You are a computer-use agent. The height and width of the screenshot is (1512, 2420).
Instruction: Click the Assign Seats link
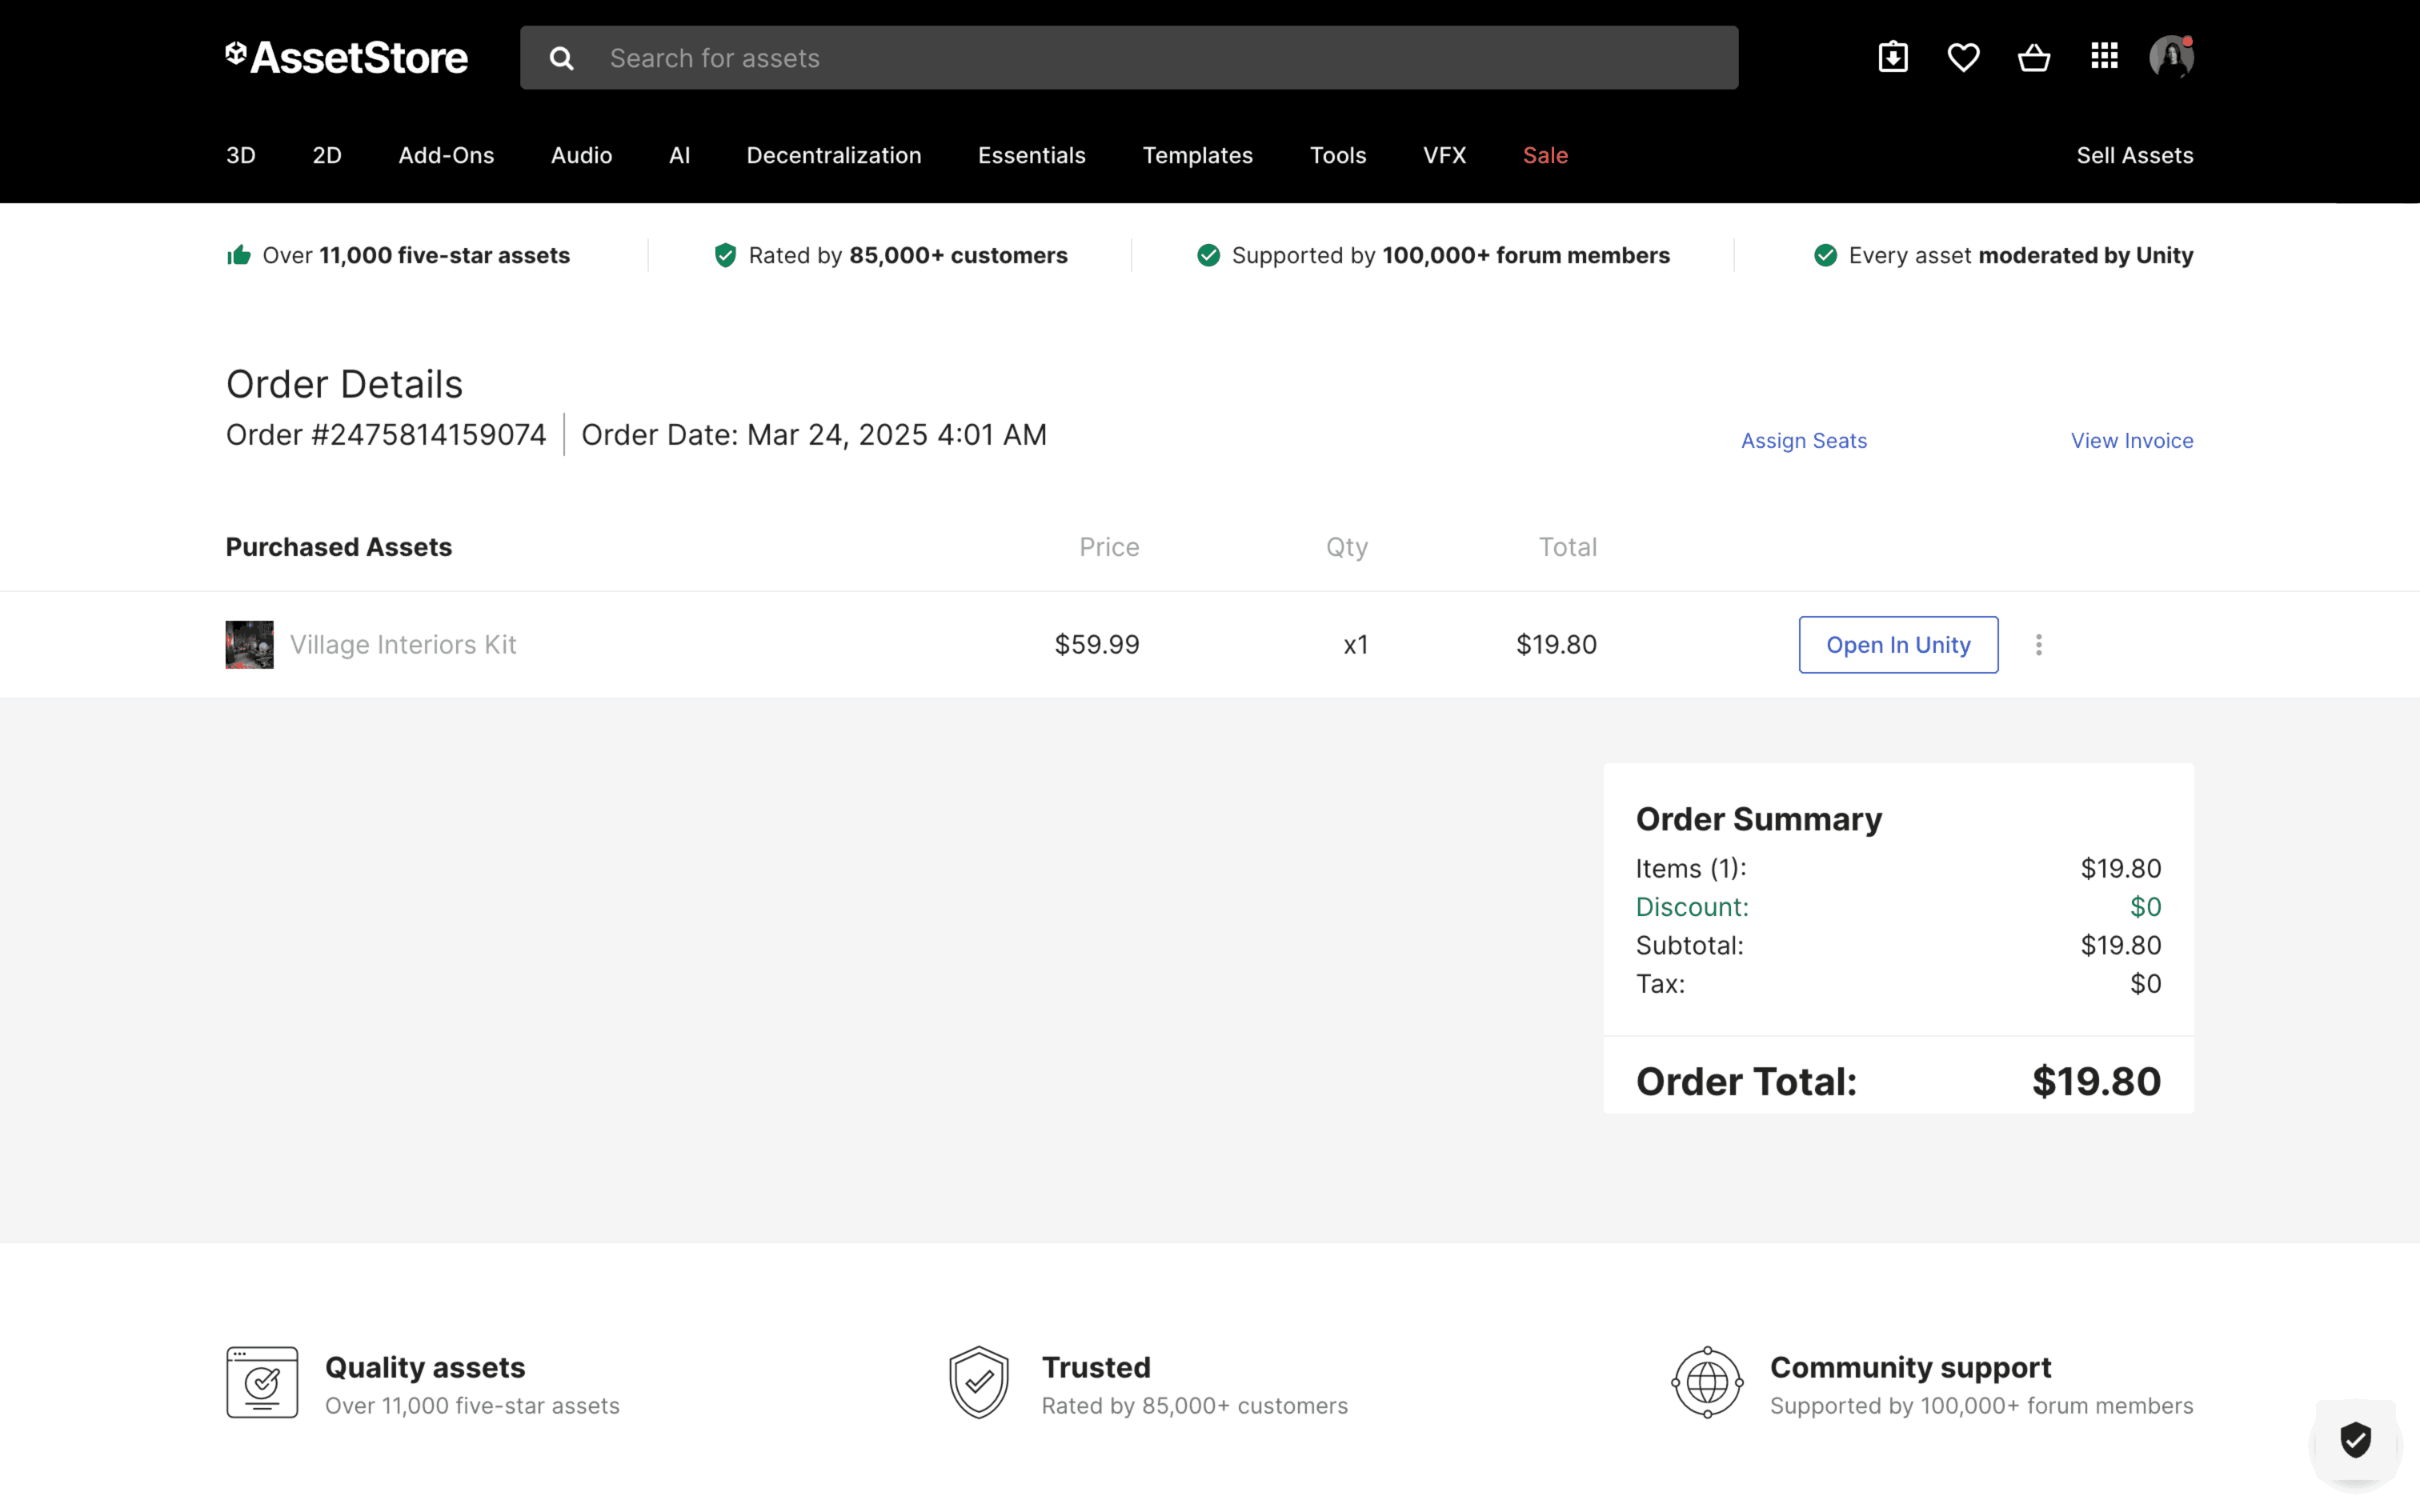[x=1803, y=440]
